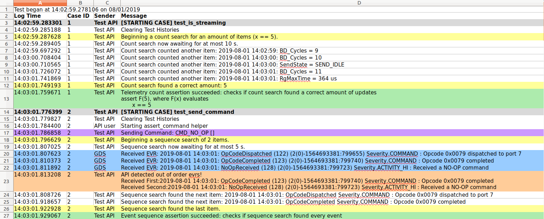Select column B via its header
The height and width of the screenshot is (219, 544).
(x=80, y=3)
